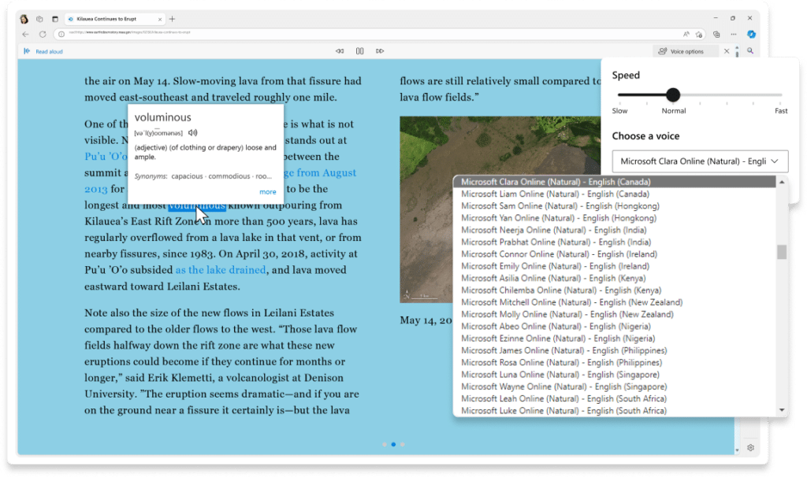The image size is (807, 477).
Task: Open the 'as the lake drained' link
Action: point(221,270)
